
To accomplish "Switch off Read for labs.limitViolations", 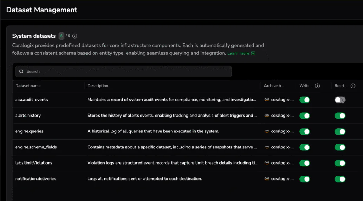I will click(340, 163).
